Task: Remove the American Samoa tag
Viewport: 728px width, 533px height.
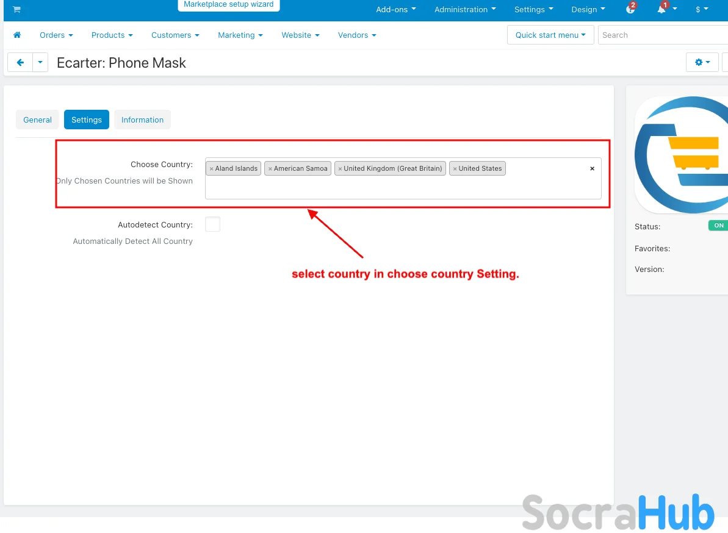Action: point(270,169)
